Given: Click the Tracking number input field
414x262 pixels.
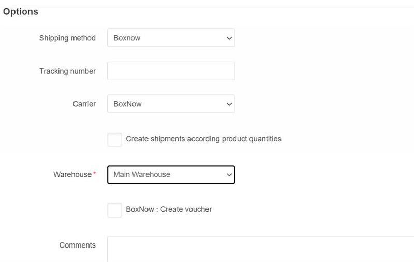Looking at the screenshot, I should [x=171, y=71].
